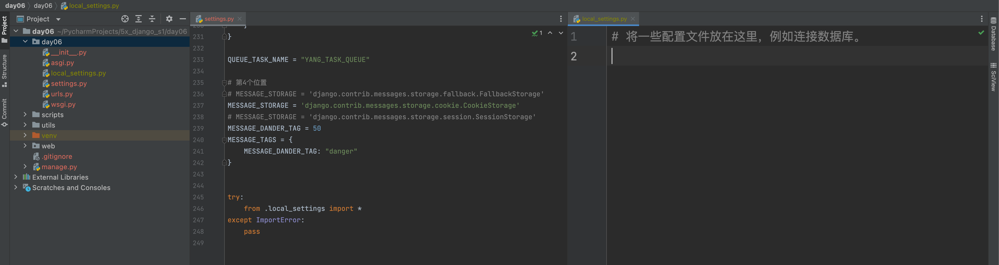Expand External Libraries node
Screen dimensions: 999x265
pos(16,177)
